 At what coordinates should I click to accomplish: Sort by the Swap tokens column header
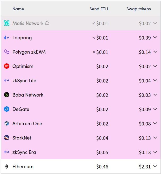click(x=138, y=9)
